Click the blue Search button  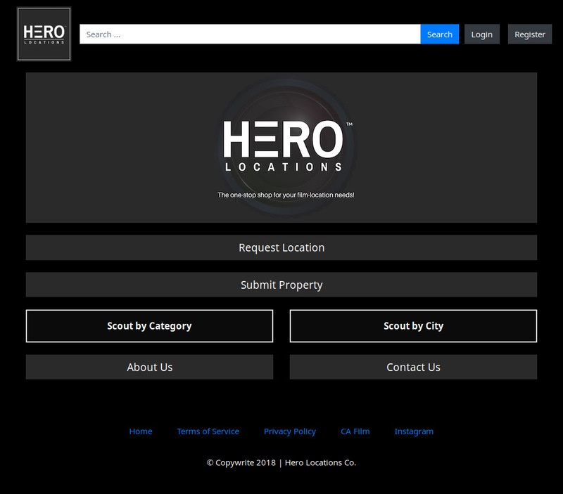439,34
